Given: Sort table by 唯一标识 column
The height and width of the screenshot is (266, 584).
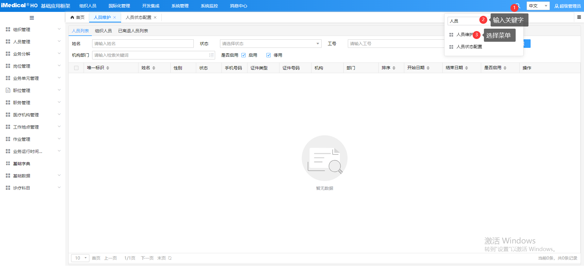Looking at the screenshot, I should (108, 68).
